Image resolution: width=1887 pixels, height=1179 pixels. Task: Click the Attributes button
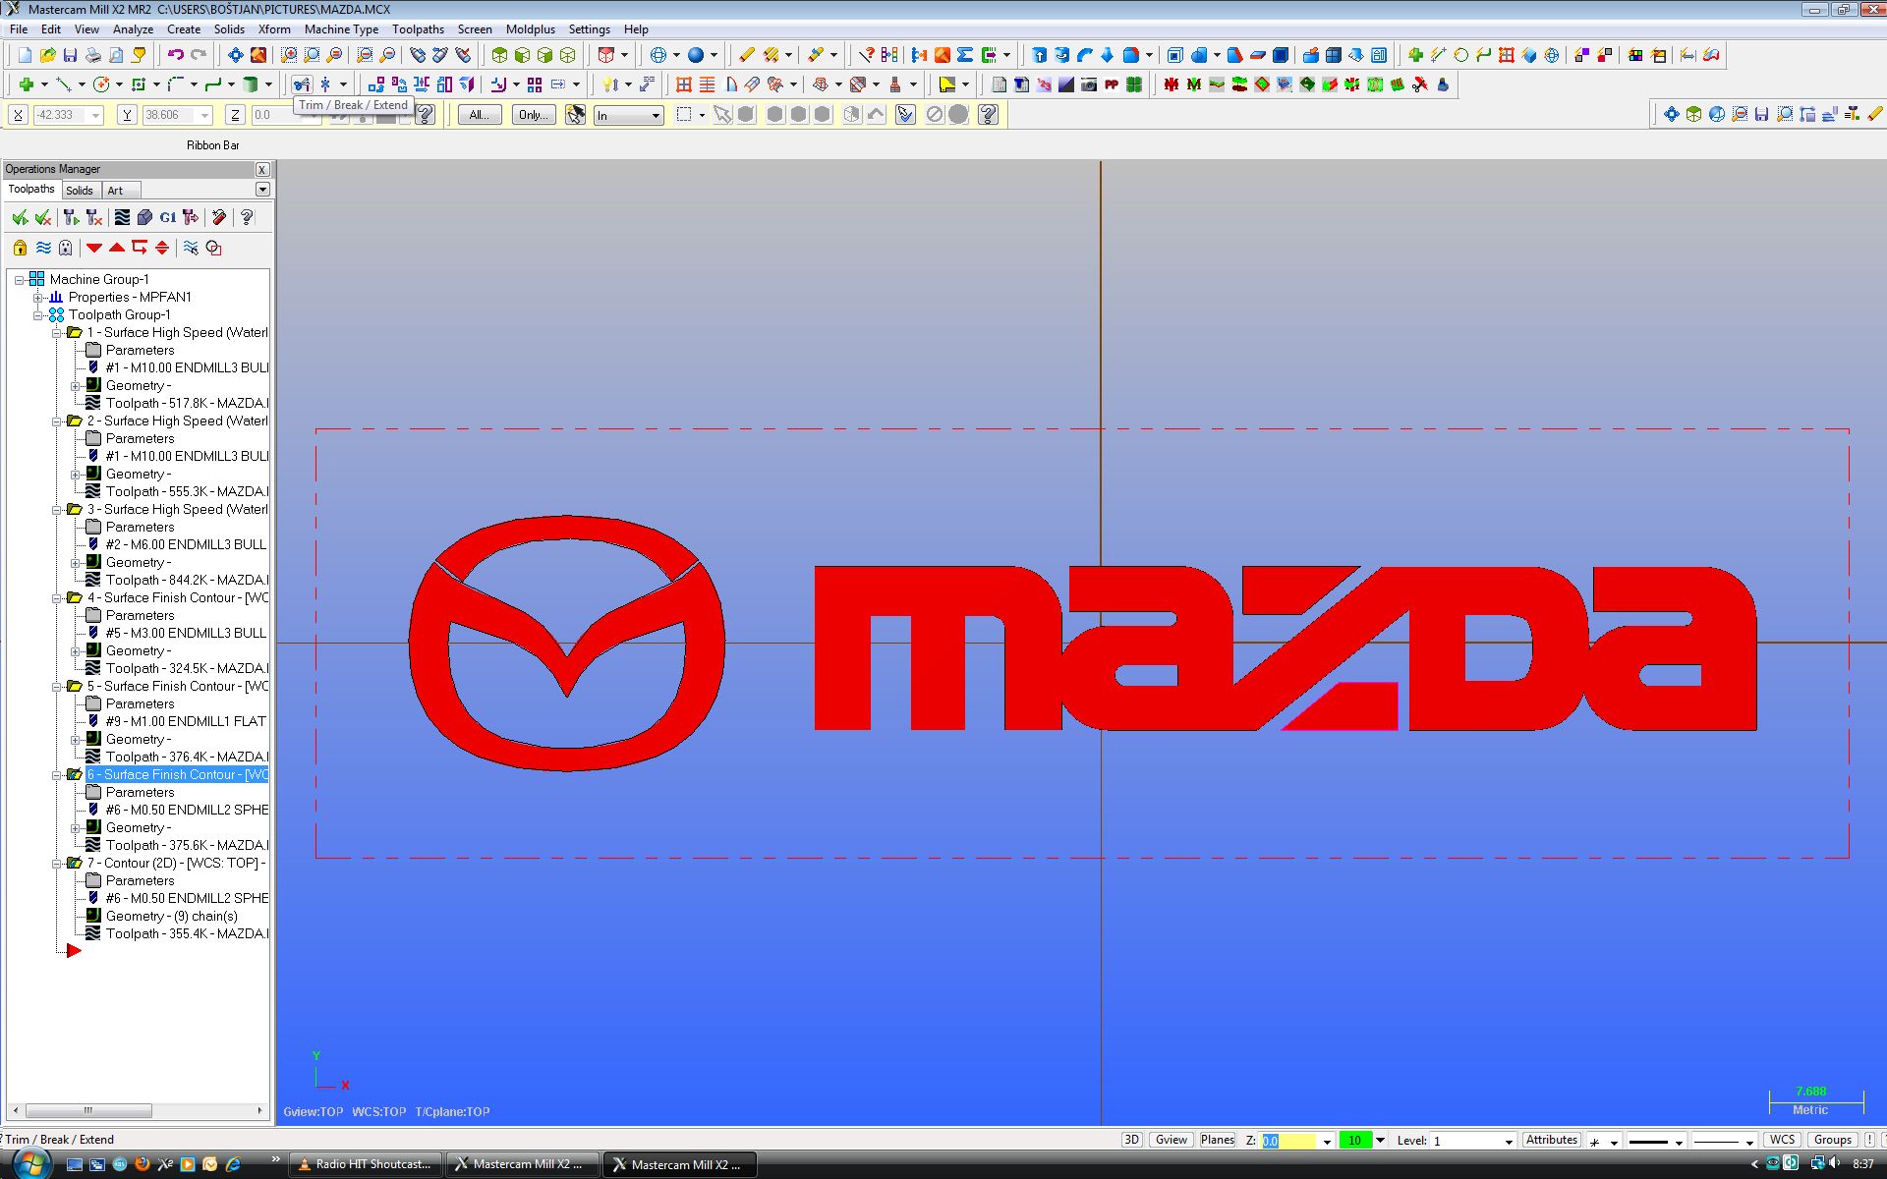tap(1552, 1140)
